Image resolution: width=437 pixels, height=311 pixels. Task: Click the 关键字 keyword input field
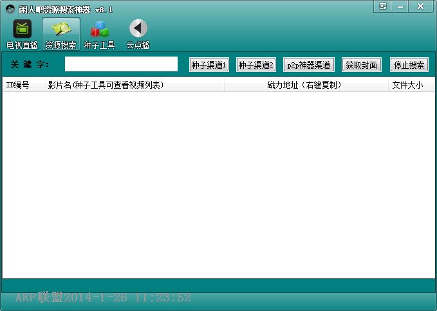click(x=121, y=64)
